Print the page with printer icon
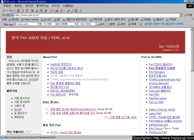The width and height of the screenshot is (194, 140). coord(56,11)
